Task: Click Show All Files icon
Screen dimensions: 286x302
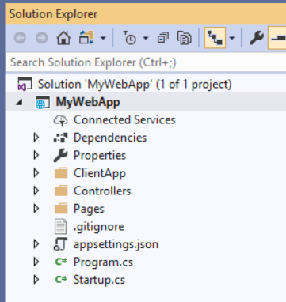Action: tap(185, 38)
